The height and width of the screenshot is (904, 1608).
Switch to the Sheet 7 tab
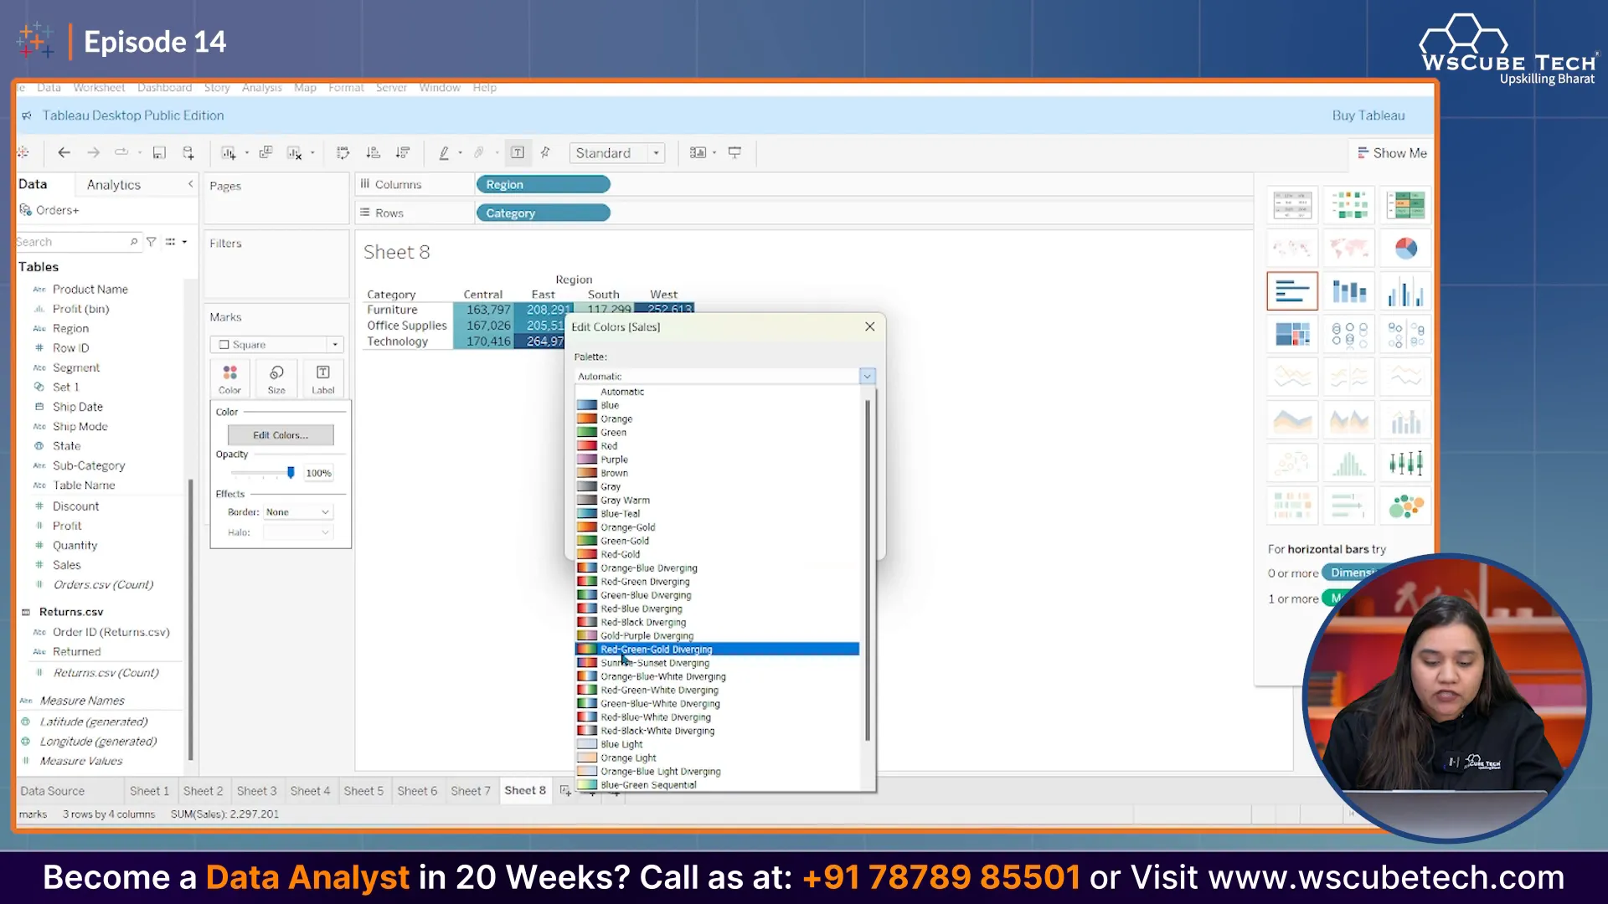tap(471, 791)
